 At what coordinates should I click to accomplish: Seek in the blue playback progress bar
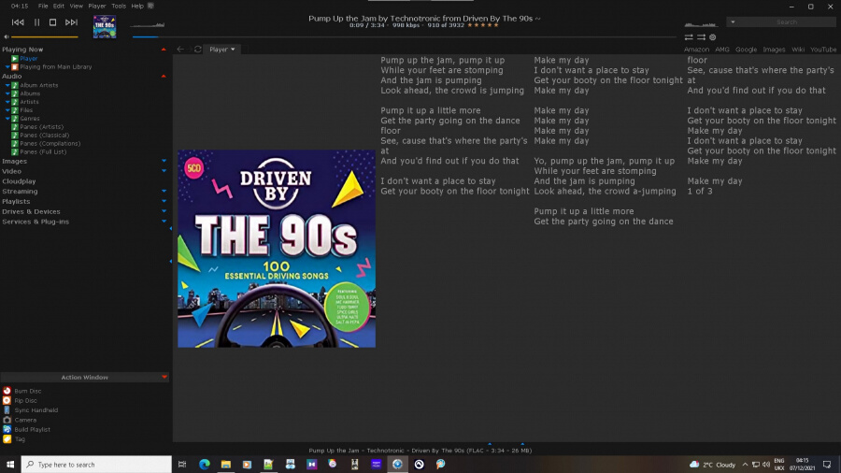(404, 37)
